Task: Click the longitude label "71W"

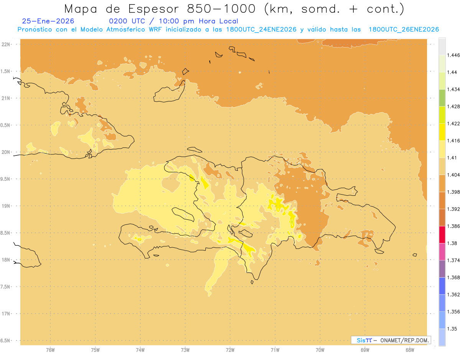Action: click(x=275, y=350)
